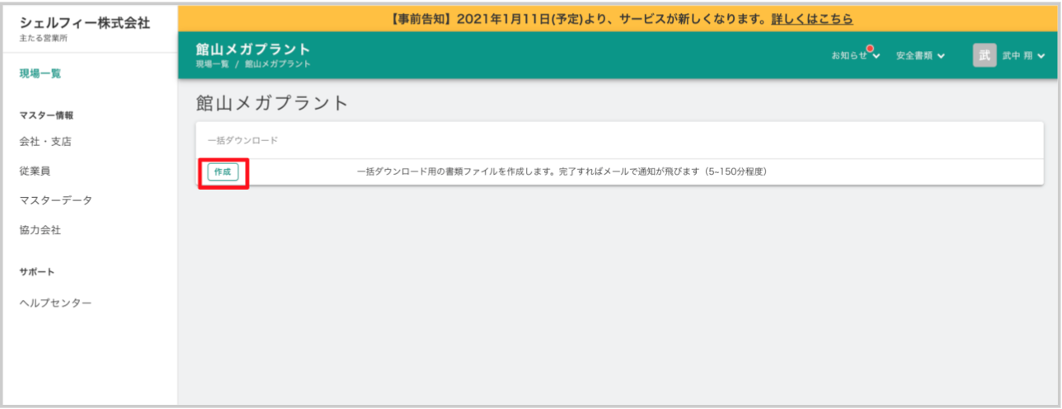
Task: Open ヘルプセンター under サポート
Action: (56, 303)
